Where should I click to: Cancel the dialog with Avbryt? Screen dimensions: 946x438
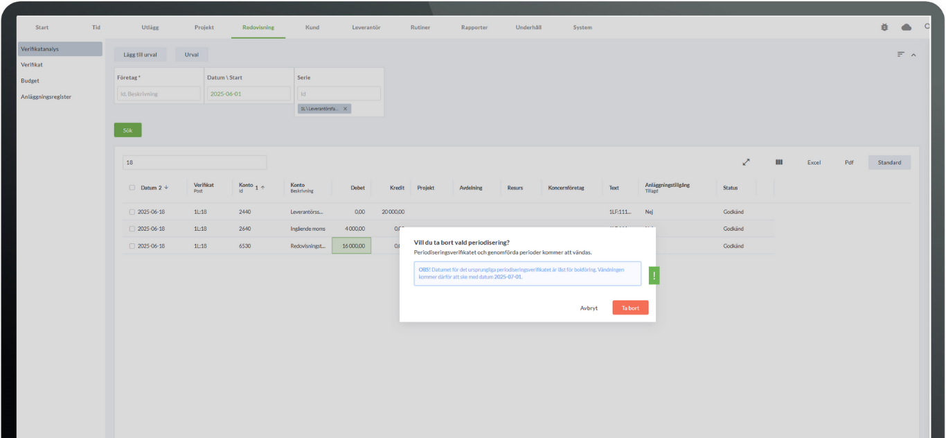point(589,308)
